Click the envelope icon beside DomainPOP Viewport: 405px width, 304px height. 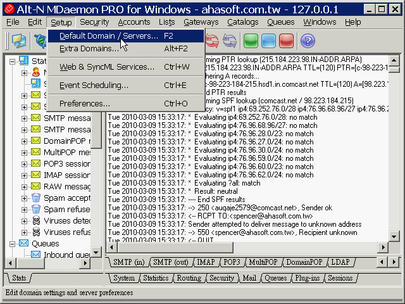pyautogui.click(x=35, y=141)
